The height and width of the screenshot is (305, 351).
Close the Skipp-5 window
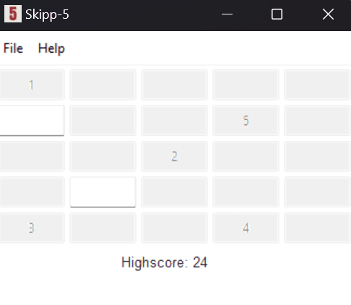[x=328, y=14]
